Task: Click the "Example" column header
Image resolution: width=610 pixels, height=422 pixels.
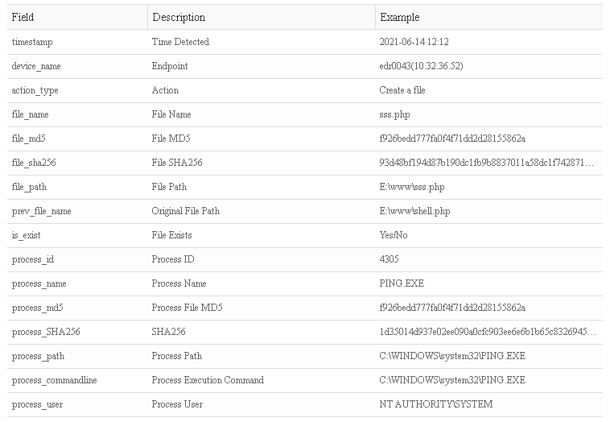Action: (400, 17)
